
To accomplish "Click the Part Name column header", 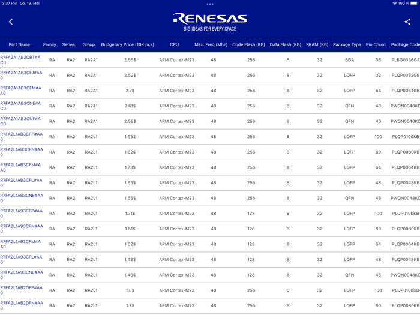I will tap(19, 44).
